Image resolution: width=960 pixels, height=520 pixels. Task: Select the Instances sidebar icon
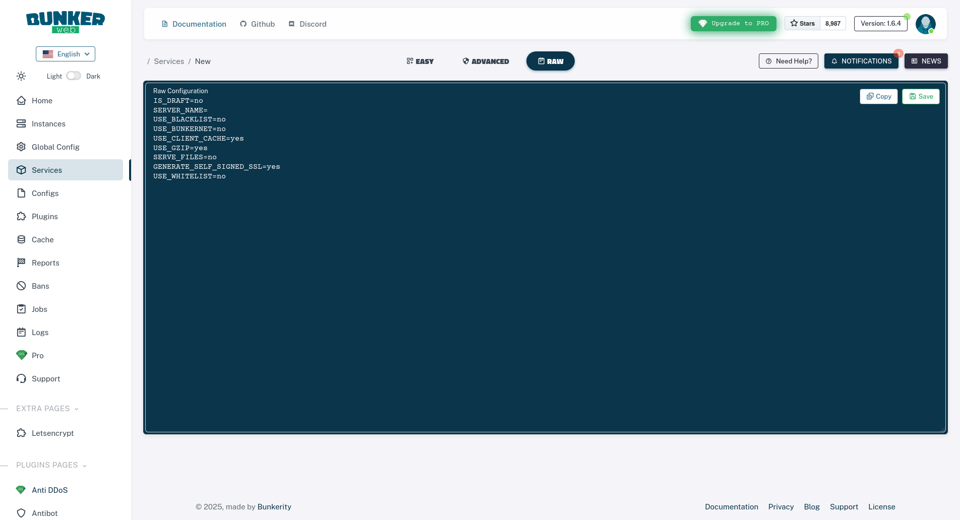tap(21, 123)
